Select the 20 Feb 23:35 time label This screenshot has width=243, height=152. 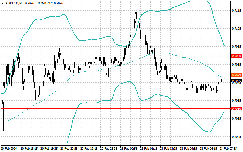[109, 149]
